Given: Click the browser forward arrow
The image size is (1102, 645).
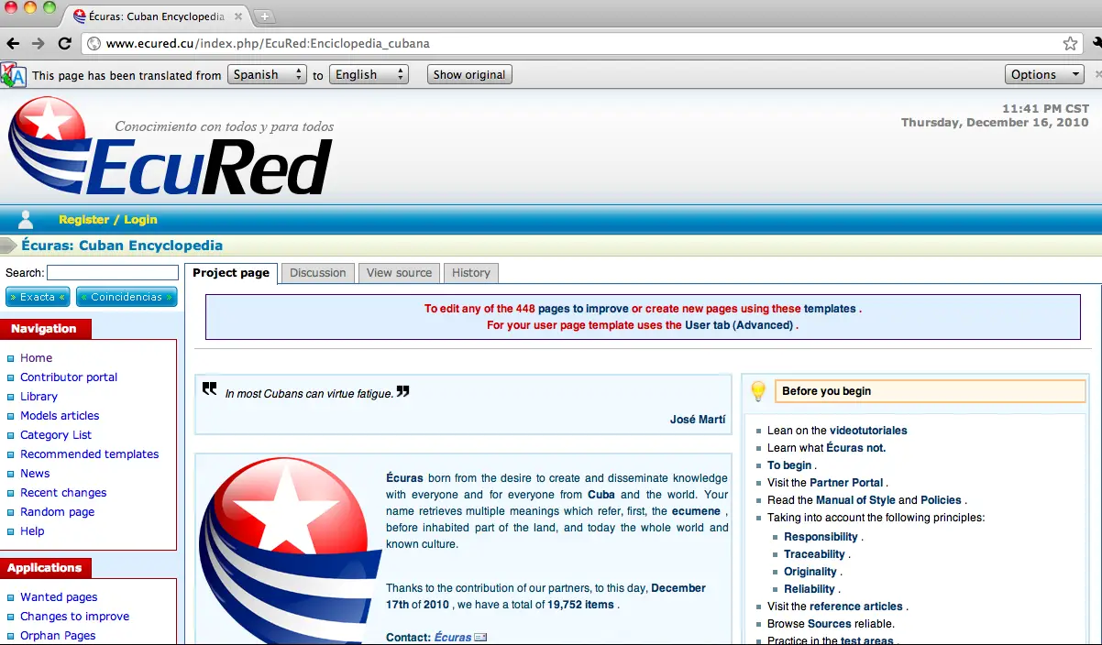Looking at the screenshot, I should pos(39,43).
